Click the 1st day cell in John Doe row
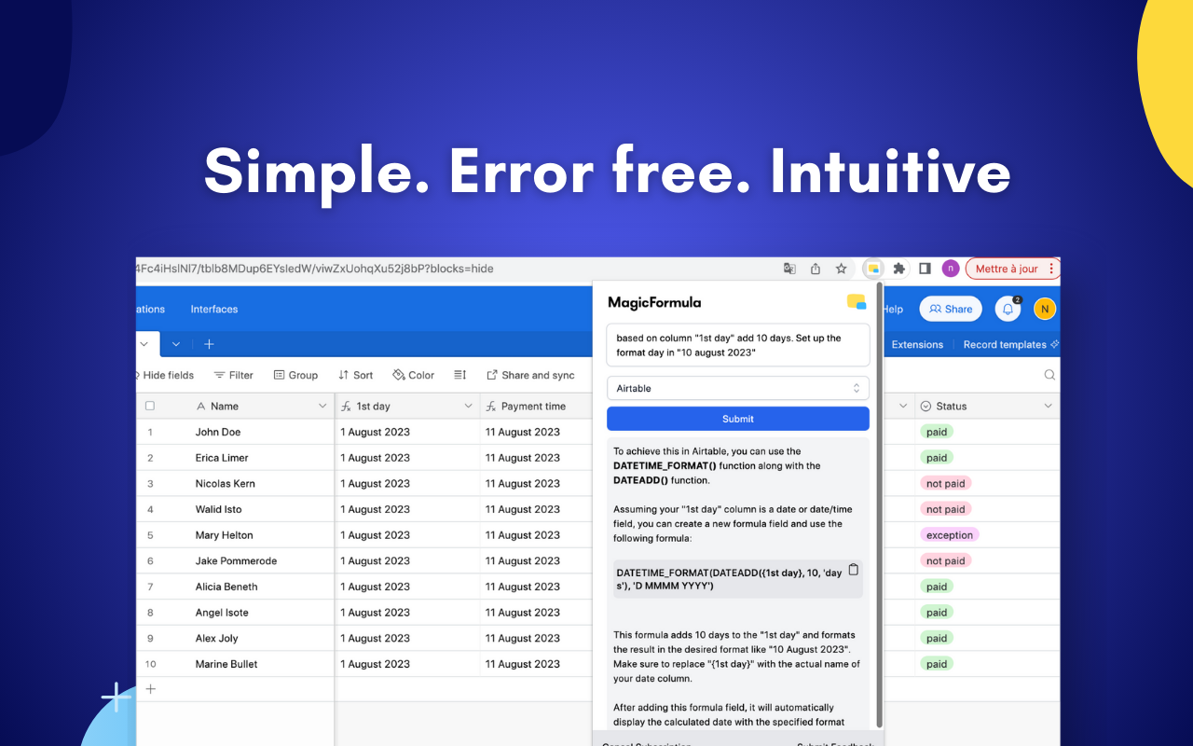Screen dimensions: 1193x746 click(407, 432)
